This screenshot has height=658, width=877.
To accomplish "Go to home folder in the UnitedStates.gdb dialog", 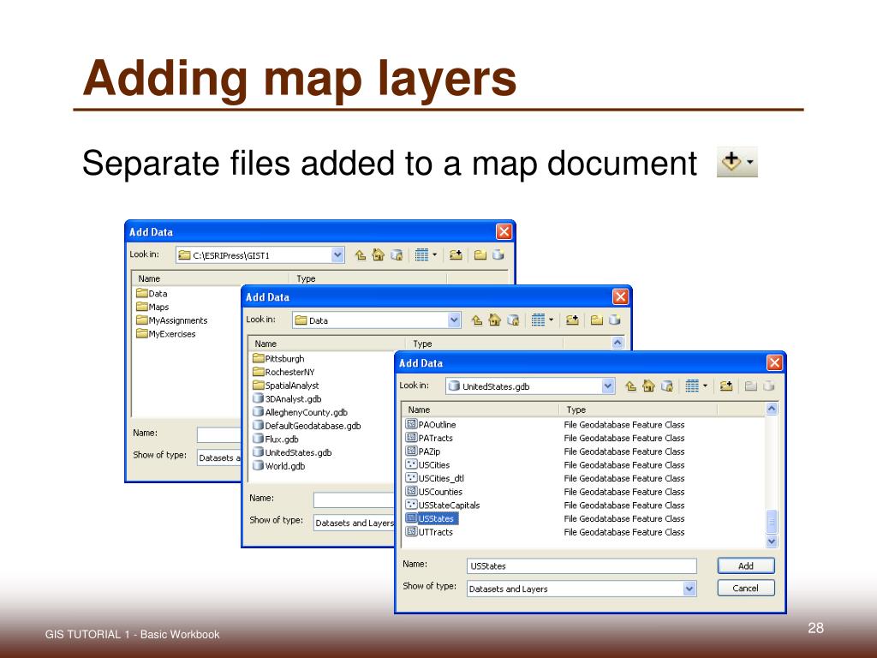I will coord(649,386).
